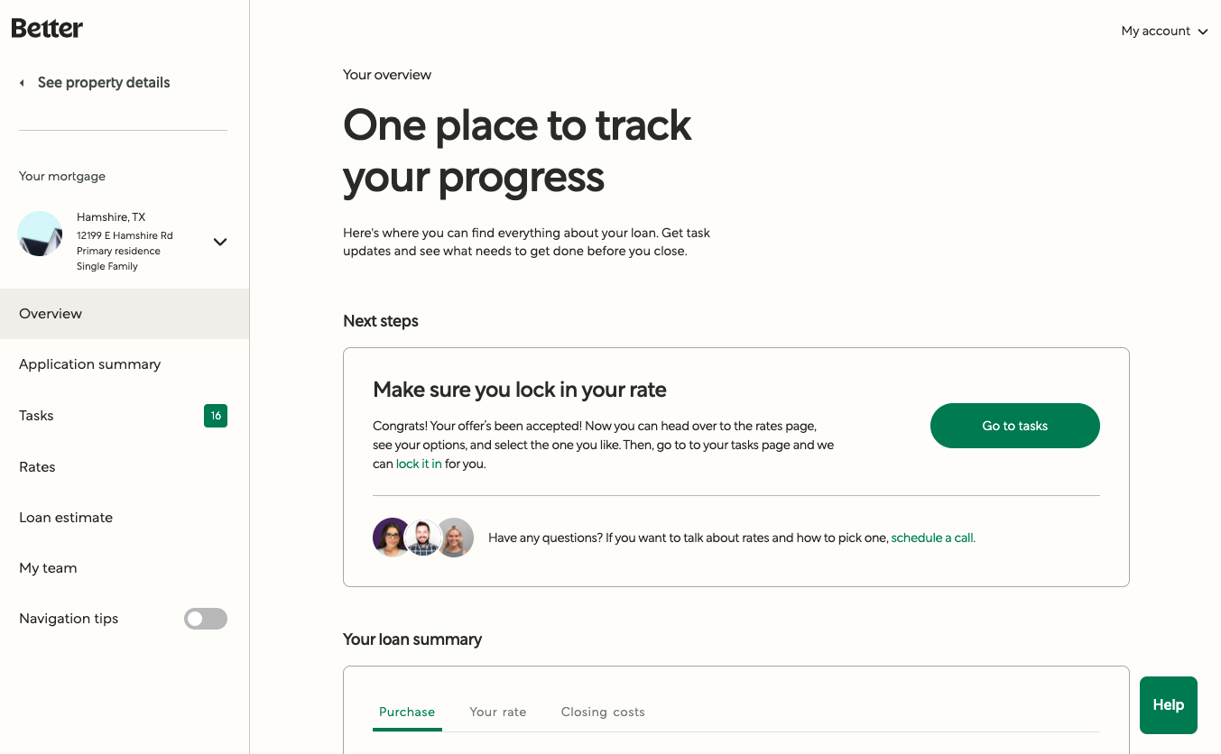Toggle the Navigation tips switch
1221x754 pixels.
[206, 619]
